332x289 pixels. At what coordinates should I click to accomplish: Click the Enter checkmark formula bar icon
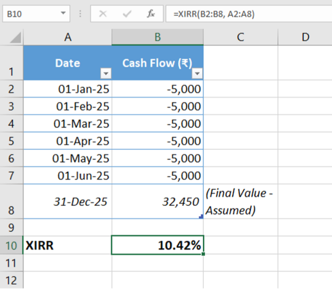click(127, 14)
